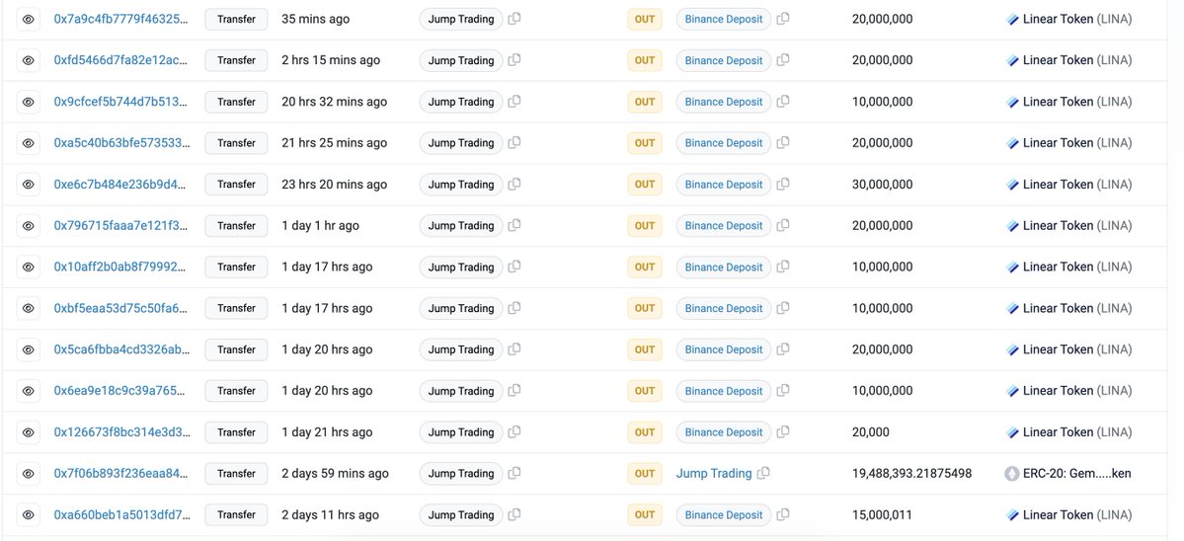Open transaction hash 0xe6c7b484e236b9d4

click(x=121, y=184)
